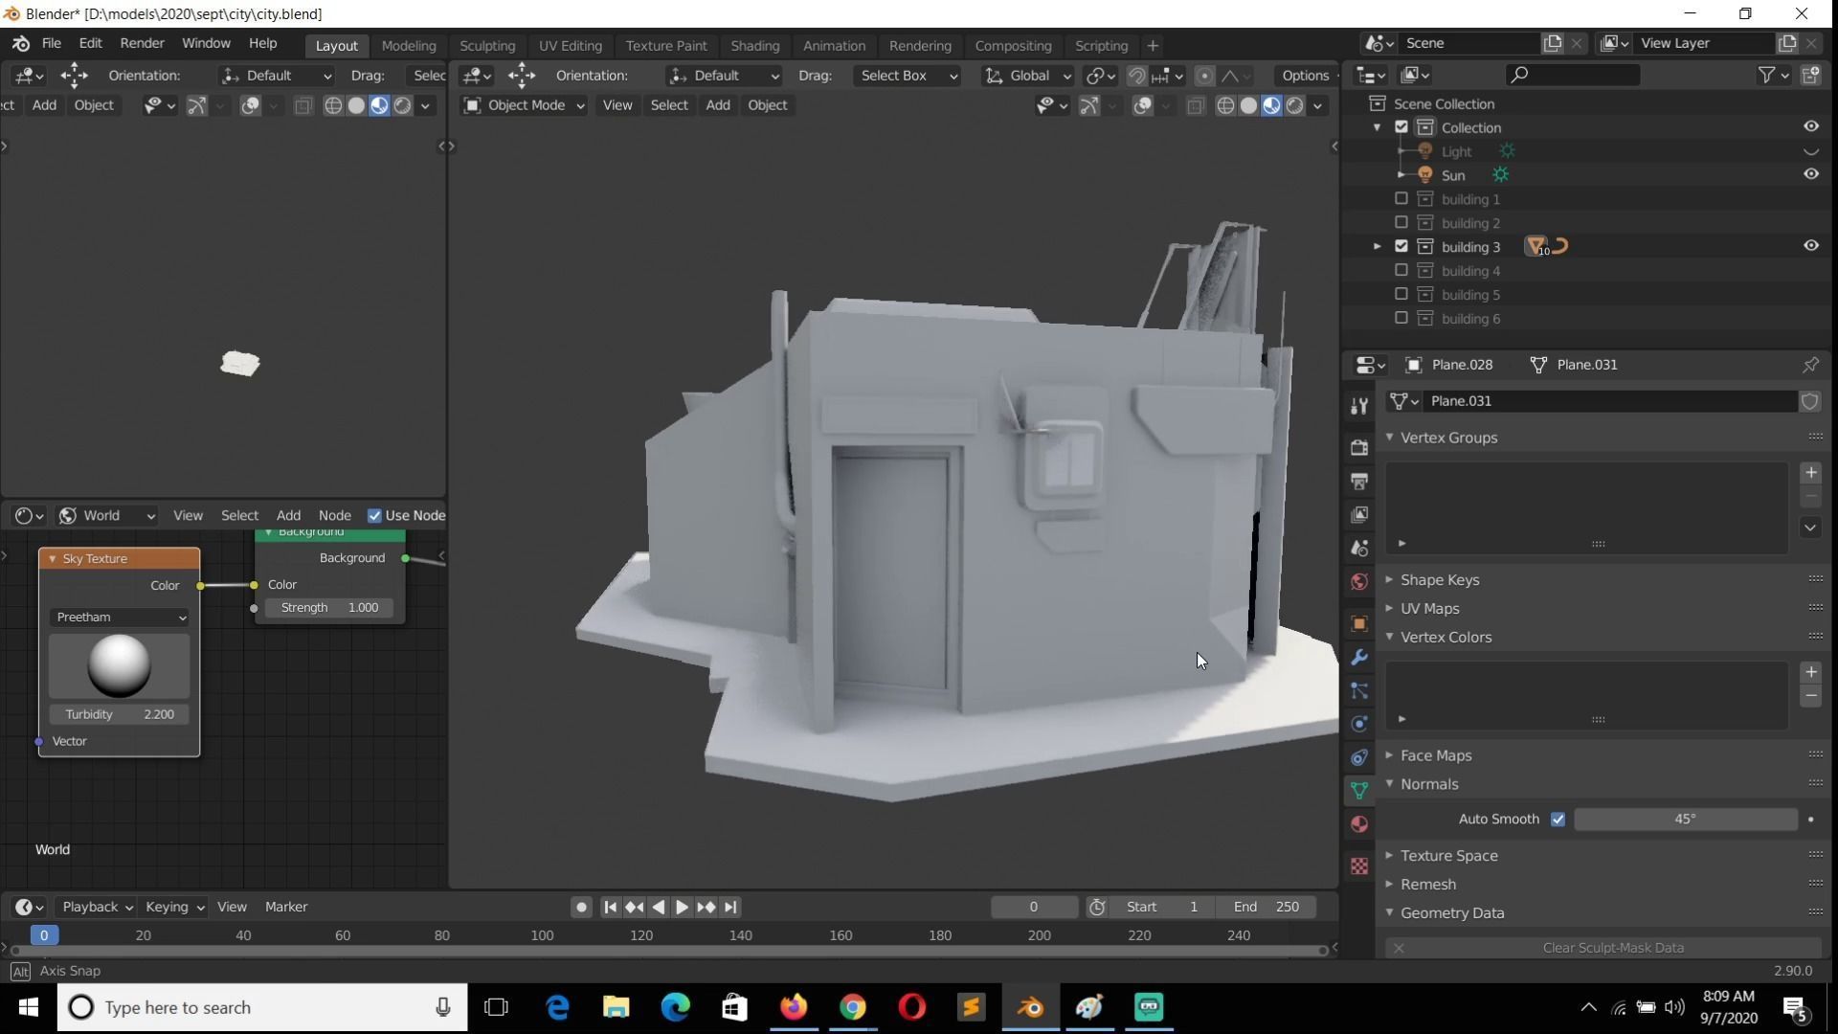Screen dimensions: 1838x1034
Task: Adjust the Auto Smooth 45° angle slider
Action: click(1685, 820)
